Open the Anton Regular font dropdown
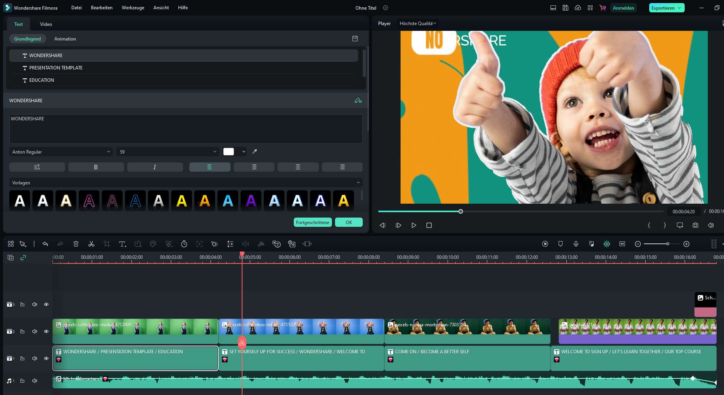The width and height of the screenshot is (724, 395). pyautogui.click(x=61, y=152)
